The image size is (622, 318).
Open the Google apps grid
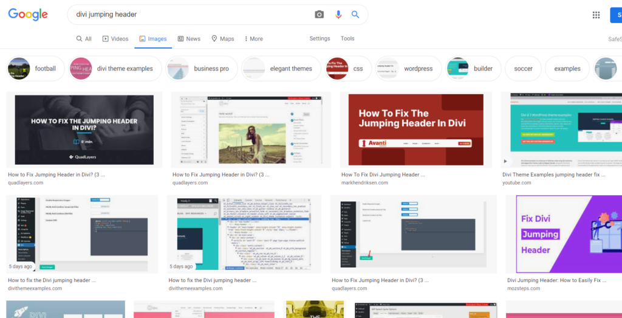pyautogui.click(x=596, y=15)
